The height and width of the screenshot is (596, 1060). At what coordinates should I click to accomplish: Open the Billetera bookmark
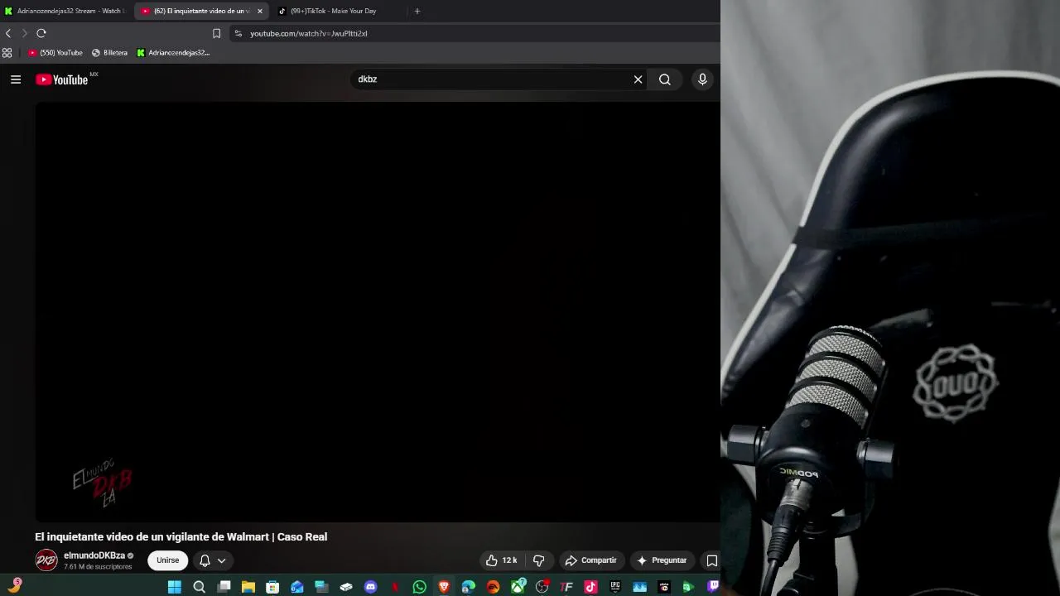tap(109, 52)
